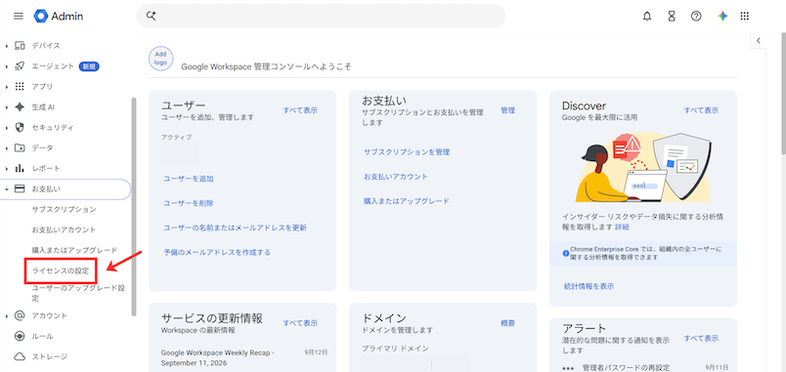Open サブスクリプション in sidebar
The image size is (786, 372).
(64, 209)
